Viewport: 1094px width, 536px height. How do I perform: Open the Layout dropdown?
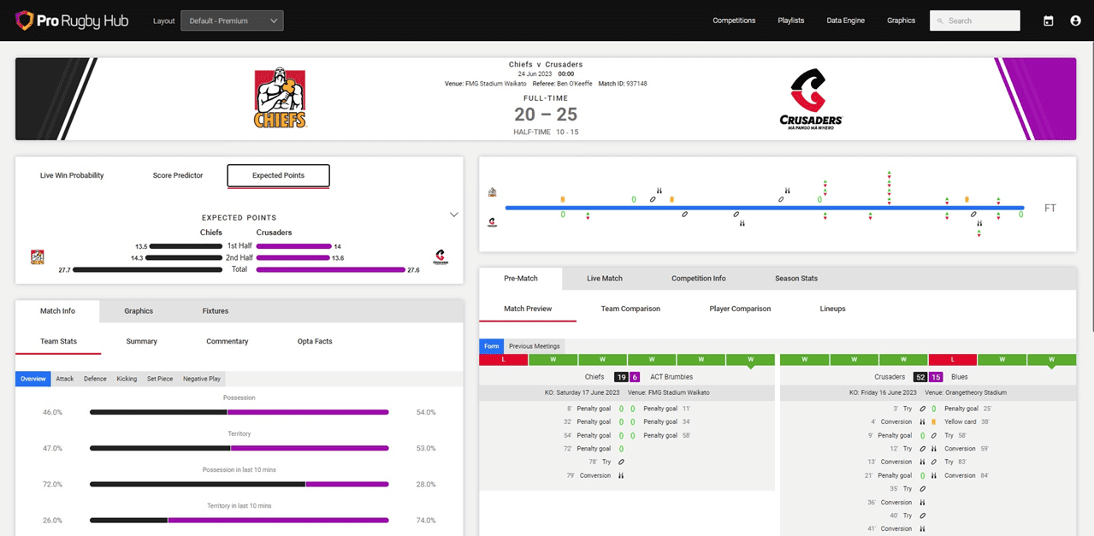tap(232, 21)
